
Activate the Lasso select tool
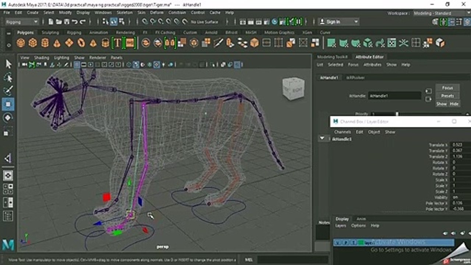8,77
